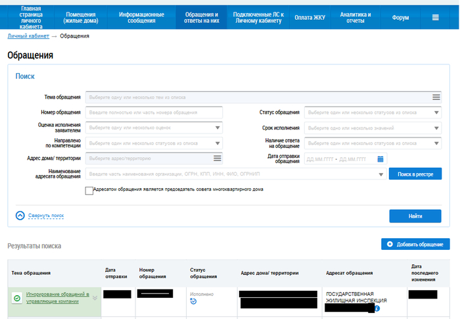Screen dimensions: 460x319
Task: Open topic list icon in Тема обращения field
Action: point(436,97)
